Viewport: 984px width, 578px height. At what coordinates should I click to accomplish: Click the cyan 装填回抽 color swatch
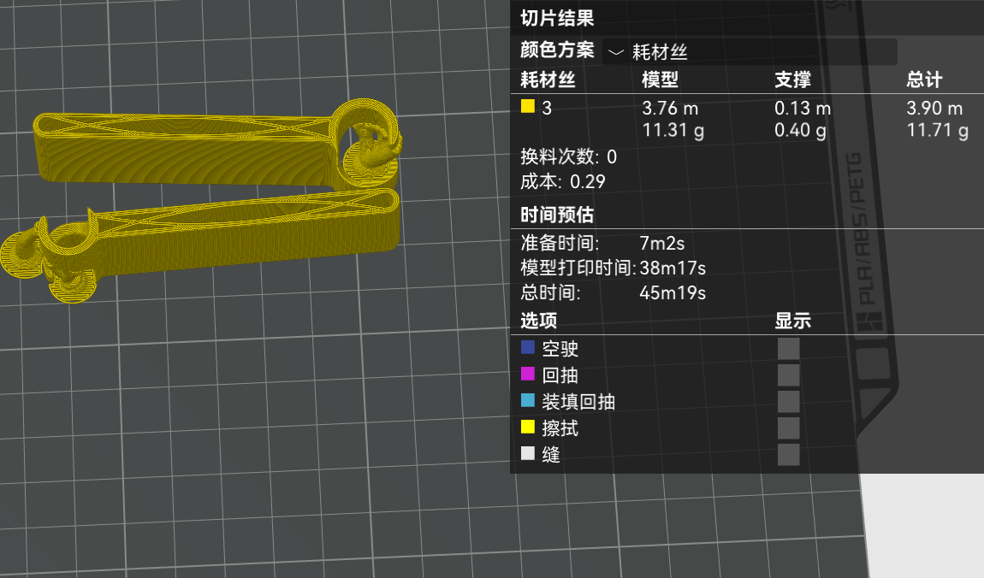tap(528, 401)
